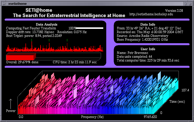This screenshot has width=194, height=122.
Task: Click the Recorded on date line
Action: point(150,32)
